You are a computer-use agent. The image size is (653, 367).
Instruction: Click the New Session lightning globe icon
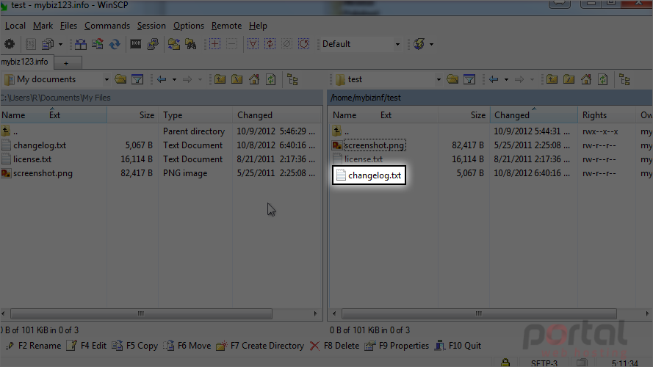pos(419,44)
